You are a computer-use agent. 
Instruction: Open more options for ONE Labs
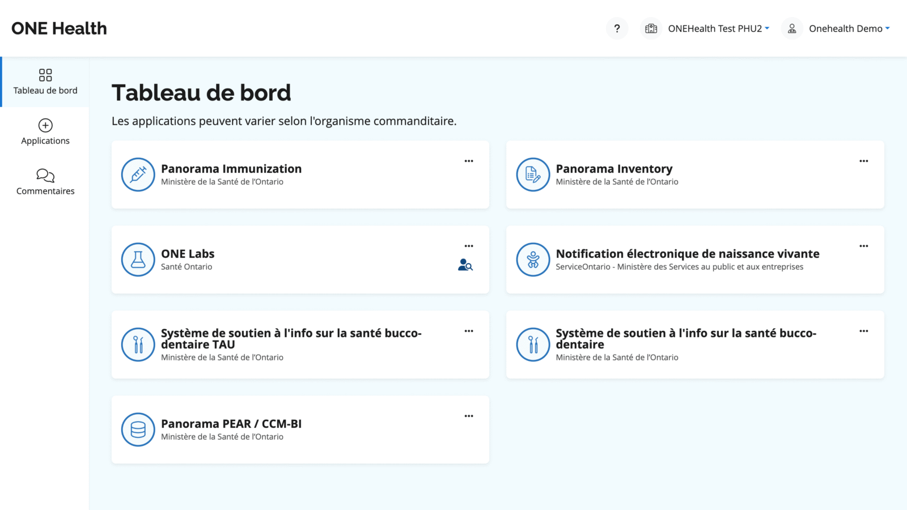pyautogui.click(x=469, y=246)
